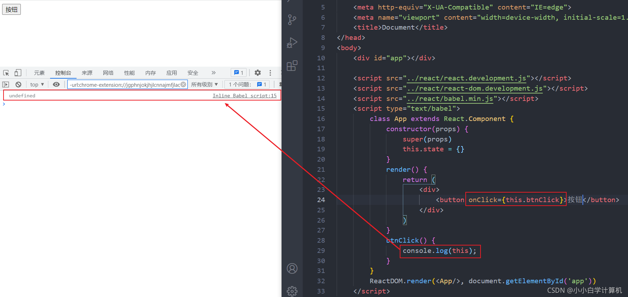Open the 元素 tab

point(39,73)
